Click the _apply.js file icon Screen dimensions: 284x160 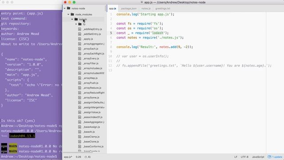(x=79, y=39)
